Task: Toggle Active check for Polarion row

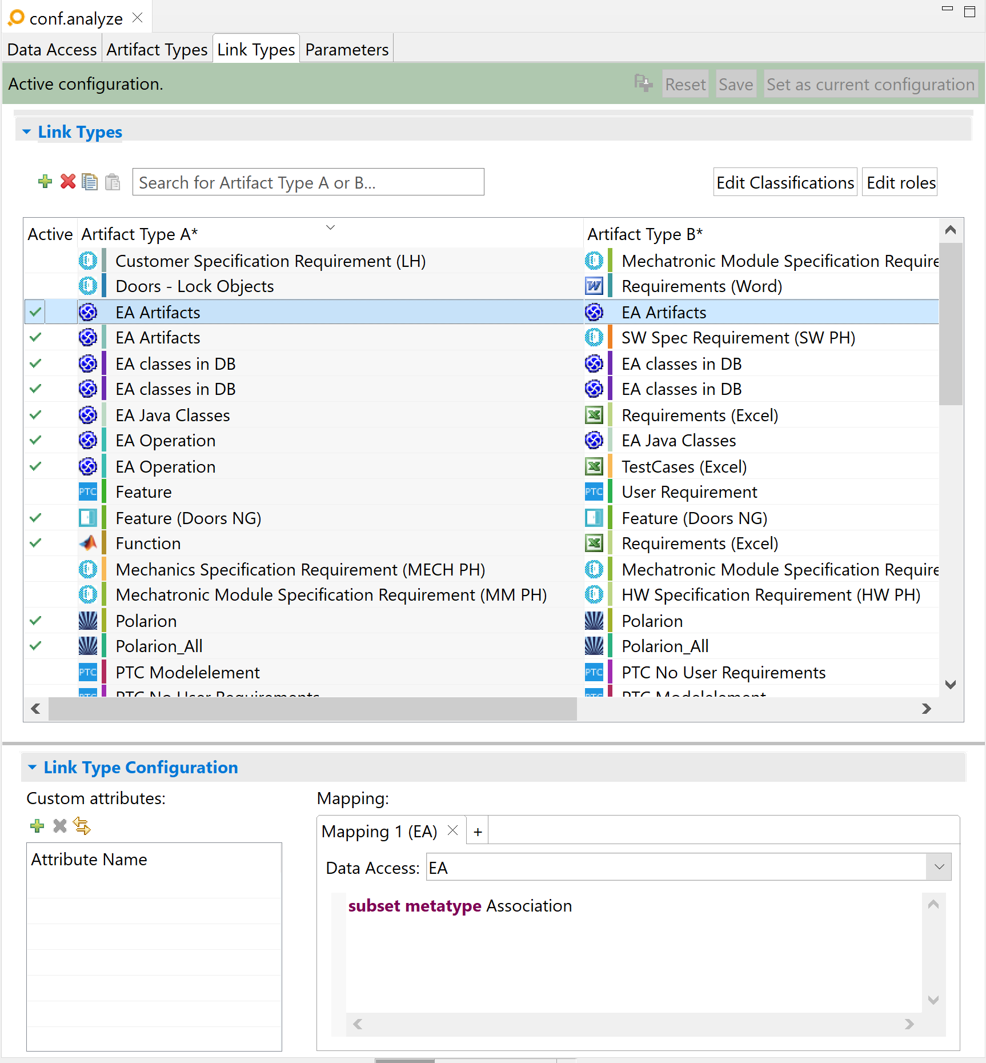Action: [x=35, y=621]
